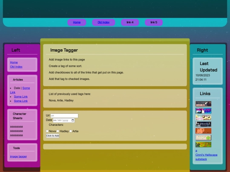Click the Click to Add button

tap(53, 136)
